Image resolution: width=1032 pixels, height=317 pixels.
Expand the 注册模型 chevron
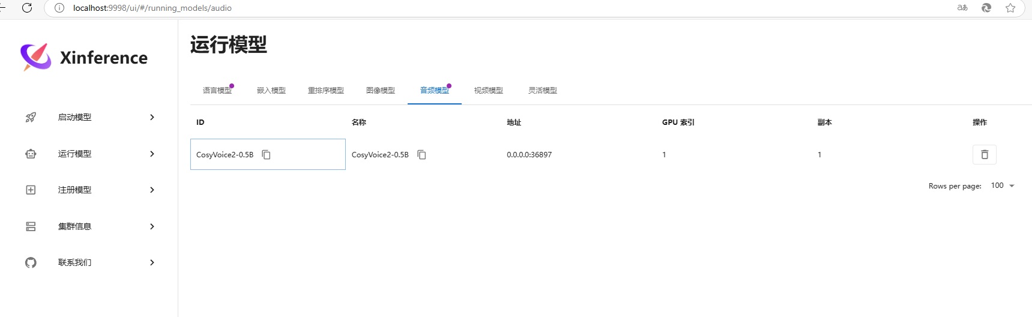point(152,190)
